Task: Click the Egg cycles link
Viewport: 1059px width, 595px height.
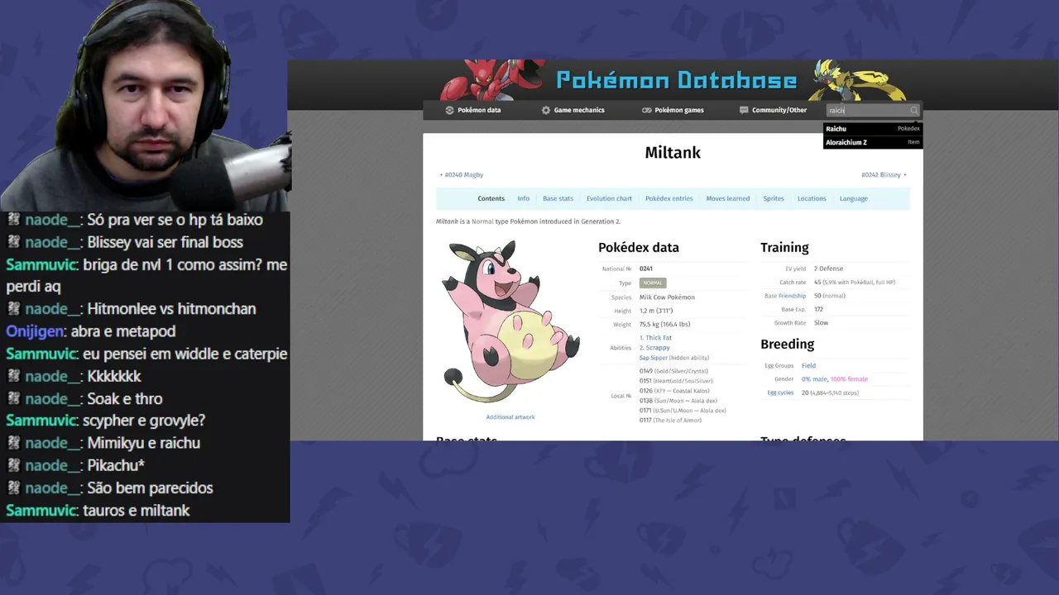Action: [x=780, y=393]
